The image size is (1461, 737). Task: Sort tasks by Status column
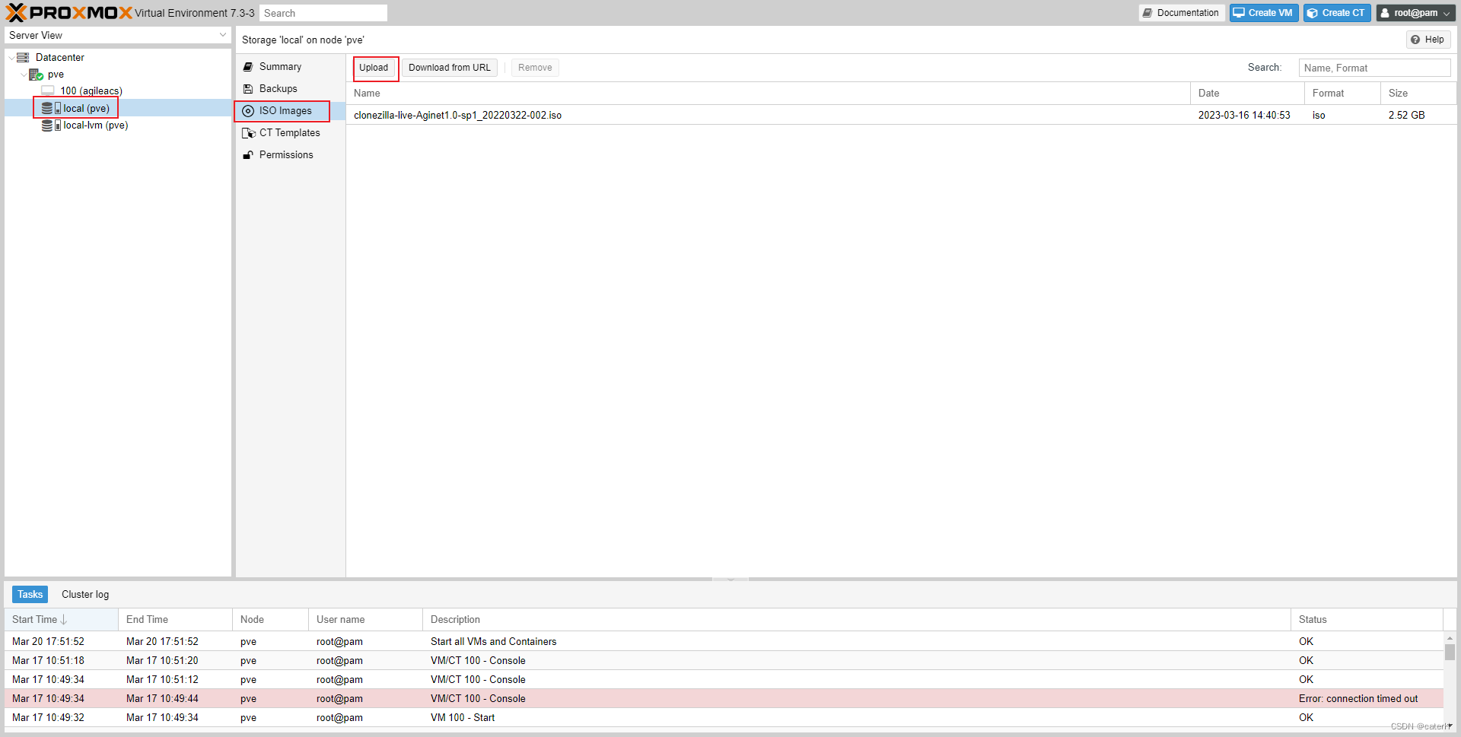1367,620
